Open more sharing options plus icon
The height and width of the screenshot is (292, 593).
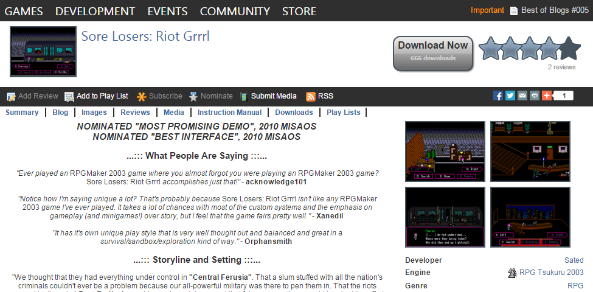click(546, 96)
